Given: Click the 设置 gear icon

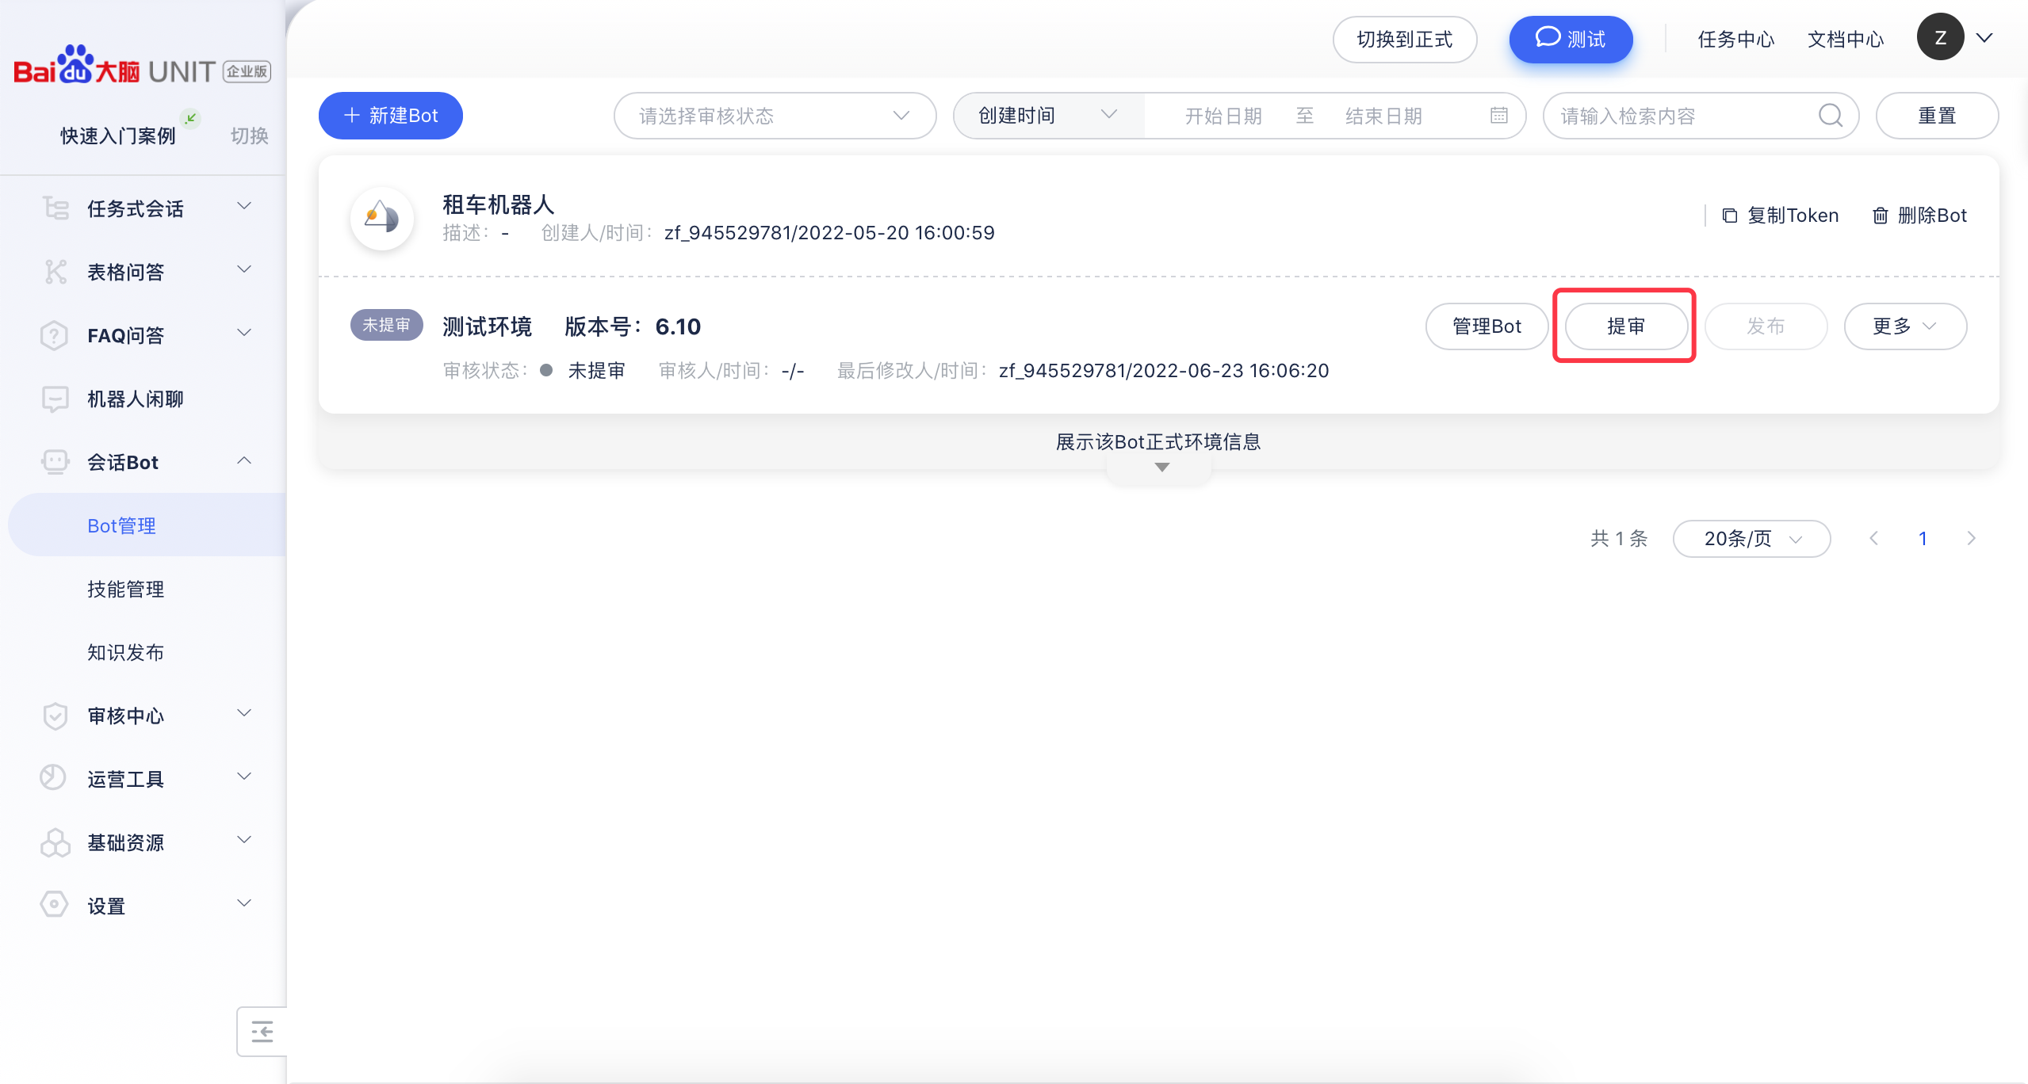Looking at the screenshot, I should coord(54,904).
